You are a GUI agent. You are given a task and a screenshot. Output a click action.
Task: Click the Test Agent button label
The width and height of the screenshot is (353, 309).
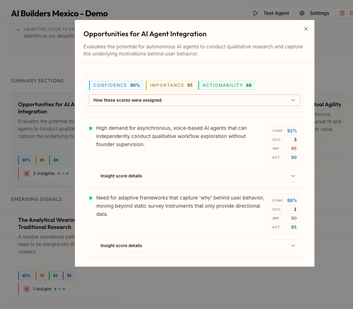pos(276,13)
